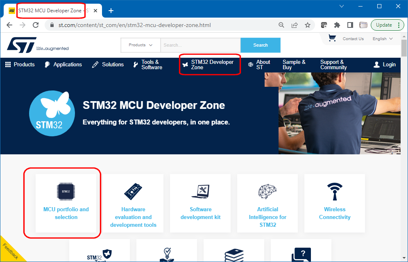Open the Applications menu
This screenshot has height=262, width=408.
(63, 64)
